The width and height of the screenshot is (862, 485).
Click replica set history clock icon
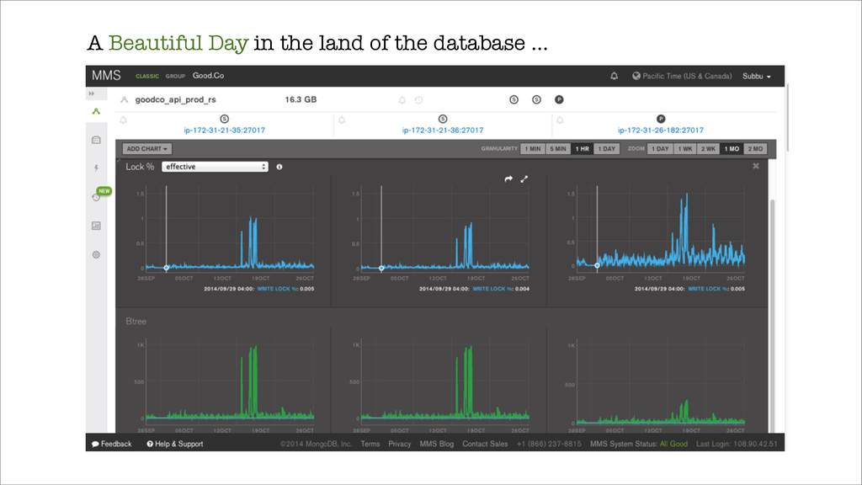click(418, 100)
